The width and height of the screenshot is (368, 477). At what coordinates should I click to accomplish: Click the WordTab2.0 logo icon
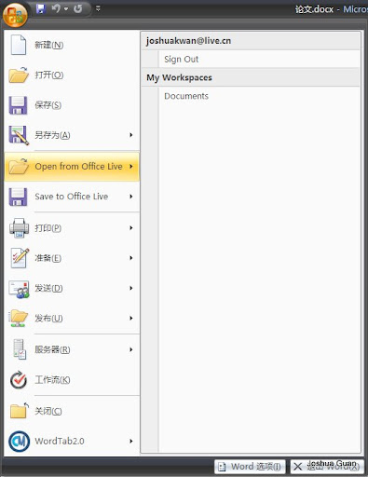(19, 441)
